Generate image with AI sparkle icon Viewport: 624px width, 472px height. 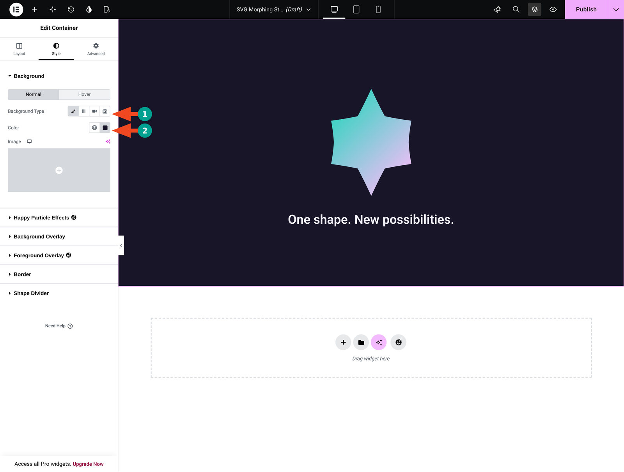point(108,141)
